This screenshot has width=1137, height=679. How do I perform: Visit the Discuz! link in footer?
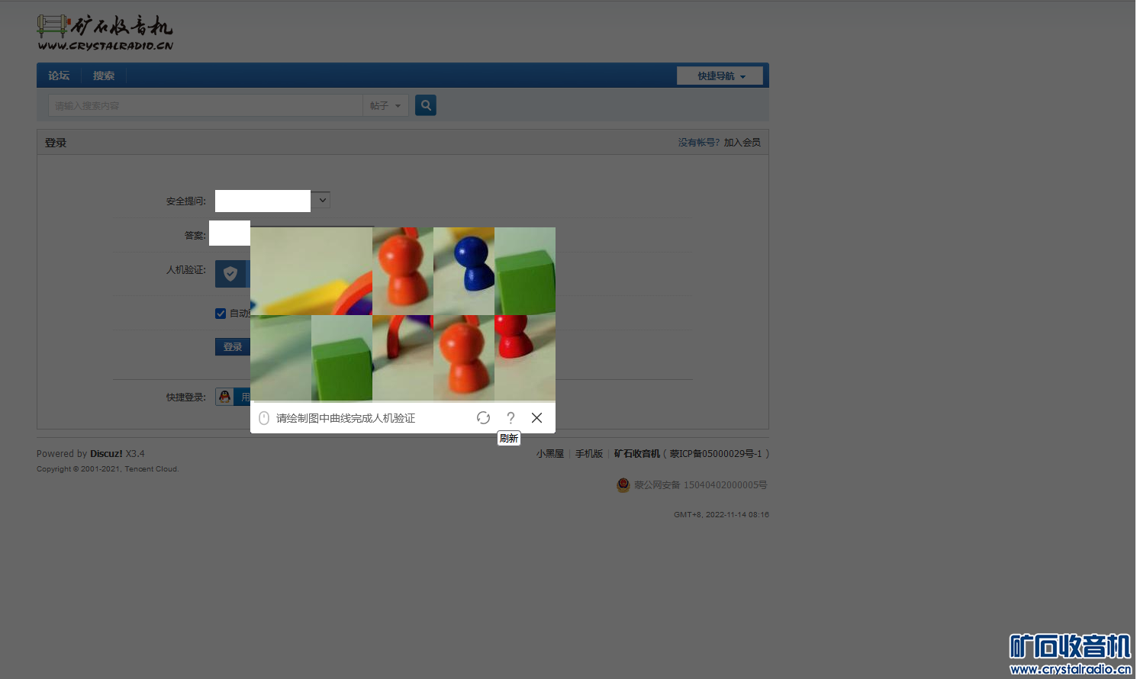click(x=106, y=454)
